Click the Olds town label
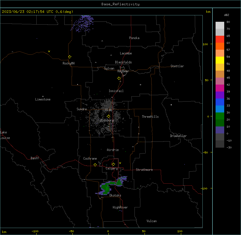241x235 pixels. (108, 110)
